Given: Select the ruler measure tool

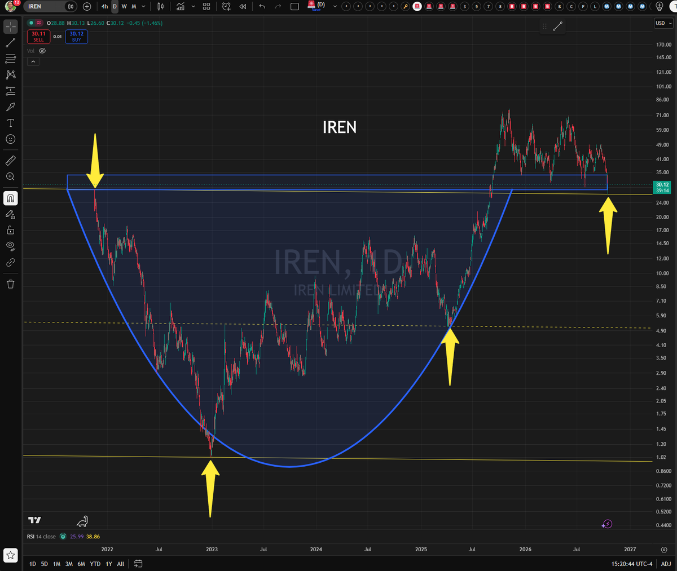Looking at the screenshot, I should (11, 161).
